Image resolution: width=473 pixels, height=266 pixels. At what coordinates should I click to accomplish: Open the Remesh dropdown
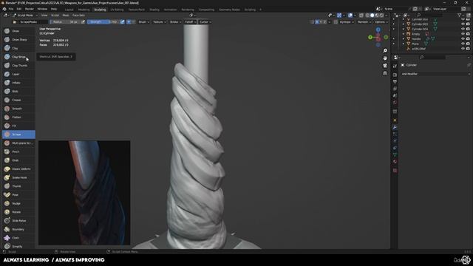coord(364,22)
